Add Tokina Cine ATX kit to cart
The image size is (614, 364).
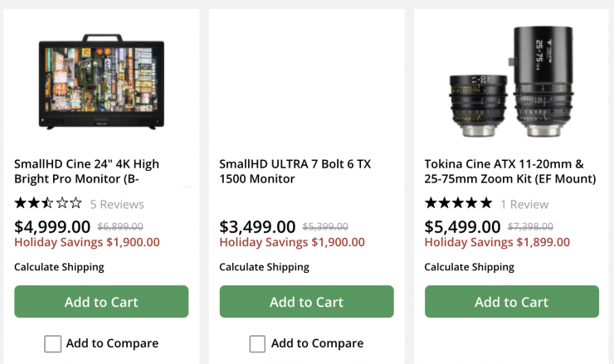click(x=511, y=302)
